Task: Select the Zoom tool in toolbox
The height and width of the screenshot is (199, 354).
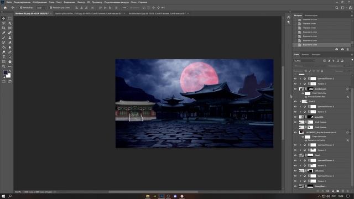Action: 4,66
